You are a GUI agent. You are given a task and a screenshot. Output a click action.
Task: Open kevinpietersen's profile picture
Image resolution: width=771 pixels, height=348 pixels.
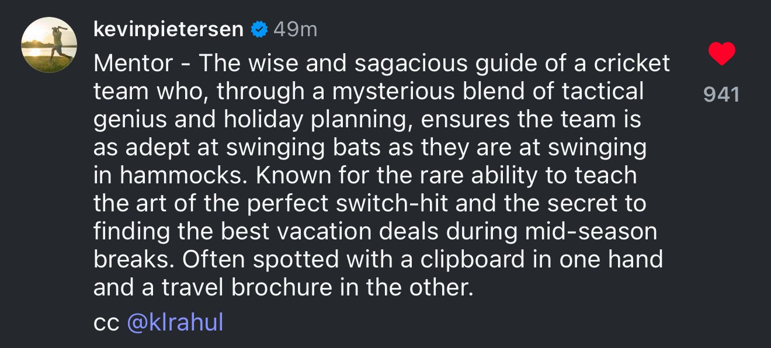pyautogui.click(x=49, y=46)
